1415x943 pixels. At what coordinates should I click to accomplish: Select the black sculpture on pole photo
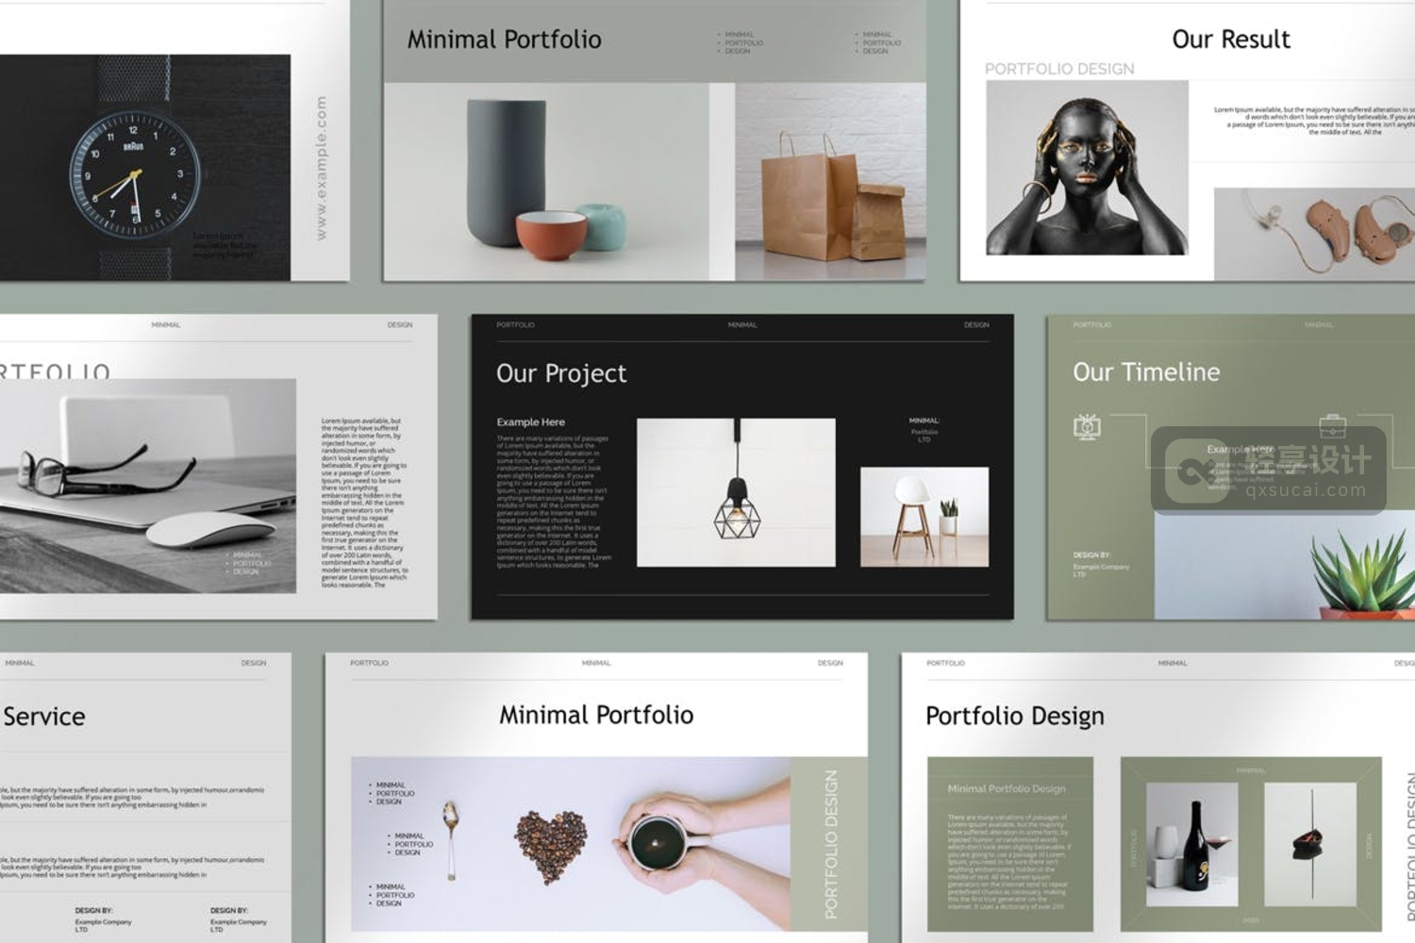click(1310, 844)
